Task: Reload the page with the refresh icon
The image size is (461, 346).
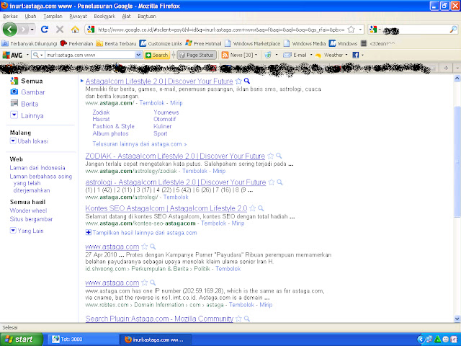Action: [45, 29]
